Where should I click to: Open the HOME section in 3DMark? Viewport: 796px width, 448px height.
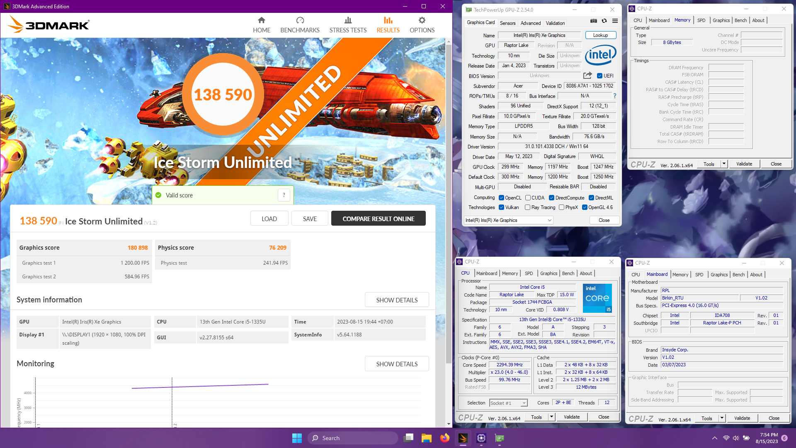[x=262, y=25]
